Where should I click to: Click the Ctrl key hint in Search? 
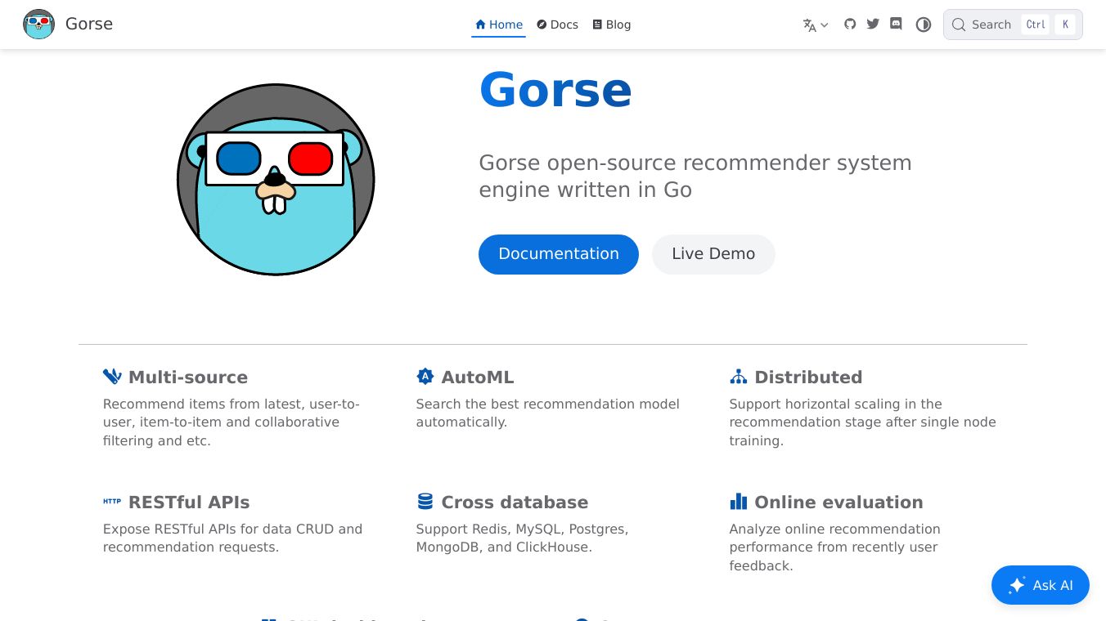pyautogui.click(x=1036, y=25)
